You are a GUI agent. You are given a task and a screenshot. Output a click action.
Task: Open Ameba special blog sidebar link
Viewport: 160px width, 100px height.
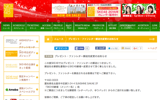point(21,90)
